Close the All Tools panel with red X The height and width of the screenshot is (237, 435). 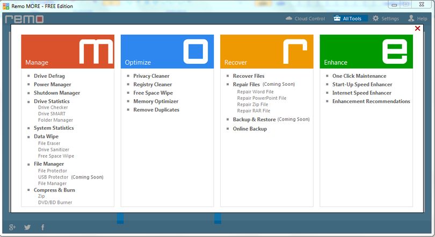point(417,28)
